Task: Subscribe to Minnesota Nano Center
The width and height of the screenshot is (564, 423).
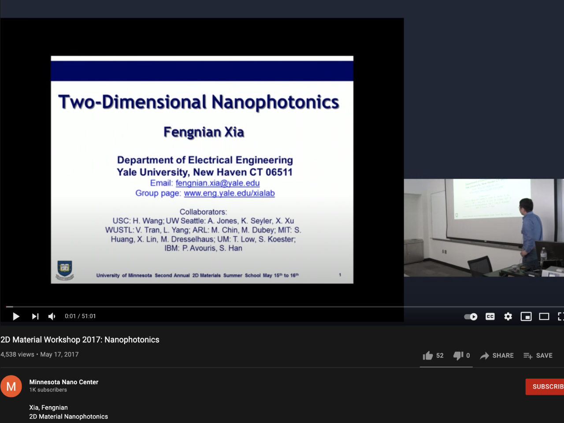Action: 545,387
